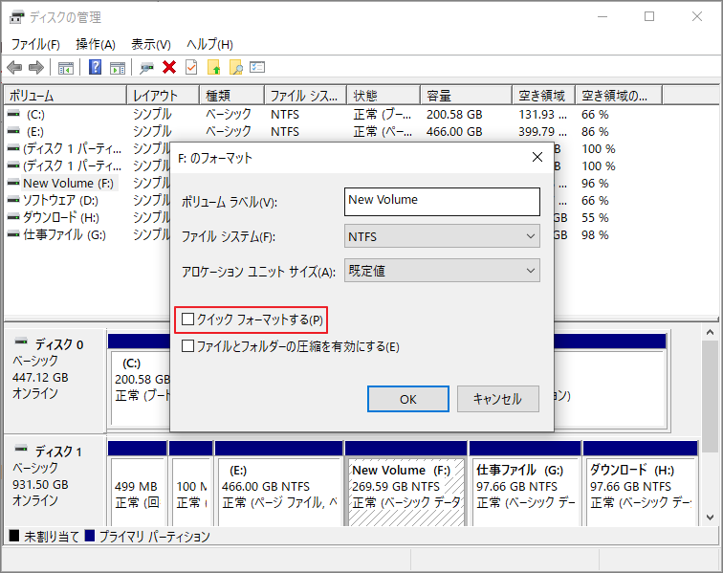The width and height of the screenshot is (723, 573).
Task: Click the blue Help question mark icon
Action: click(96, 67)
